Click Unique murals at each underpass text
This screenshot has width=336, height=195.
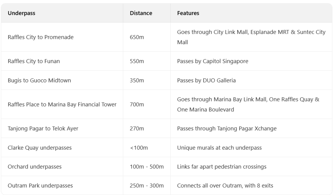point(219,148)
